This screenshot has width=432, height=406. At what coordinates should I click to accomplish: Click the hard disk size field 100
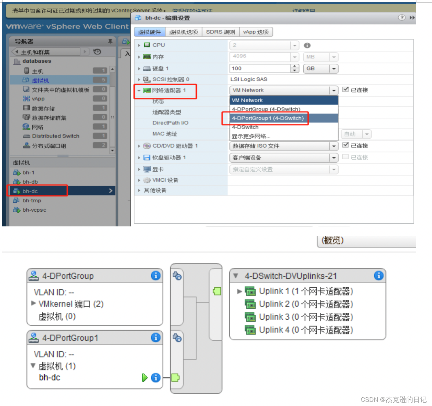pos(260,68)
